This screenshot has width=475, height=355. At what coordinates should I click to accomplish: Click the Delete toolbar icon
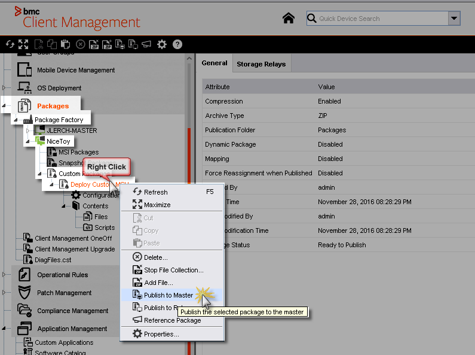point(80,45)
